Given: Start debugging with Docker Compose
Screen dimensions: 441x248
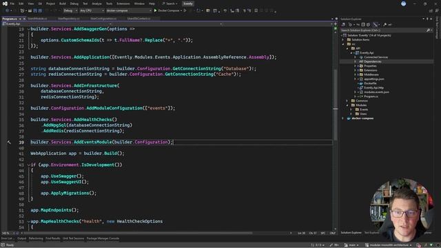Looking at the screenshot, I should pyautogui.click(x=168, y=11).
